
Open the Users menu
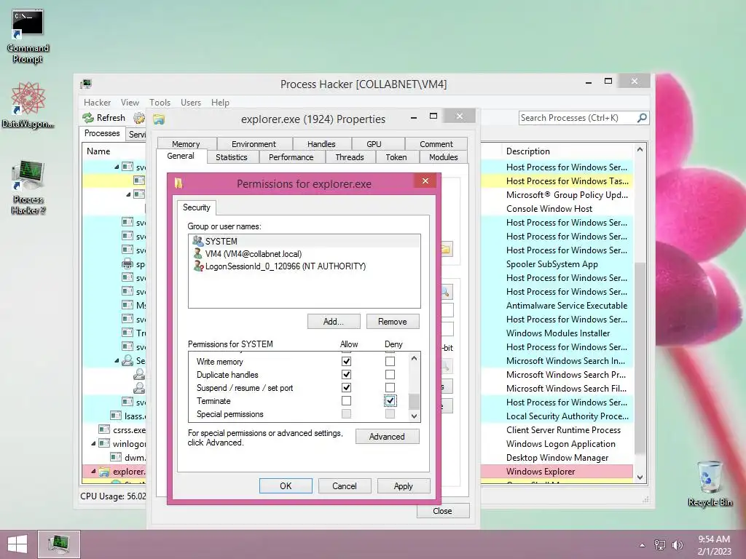click(191, 102)
